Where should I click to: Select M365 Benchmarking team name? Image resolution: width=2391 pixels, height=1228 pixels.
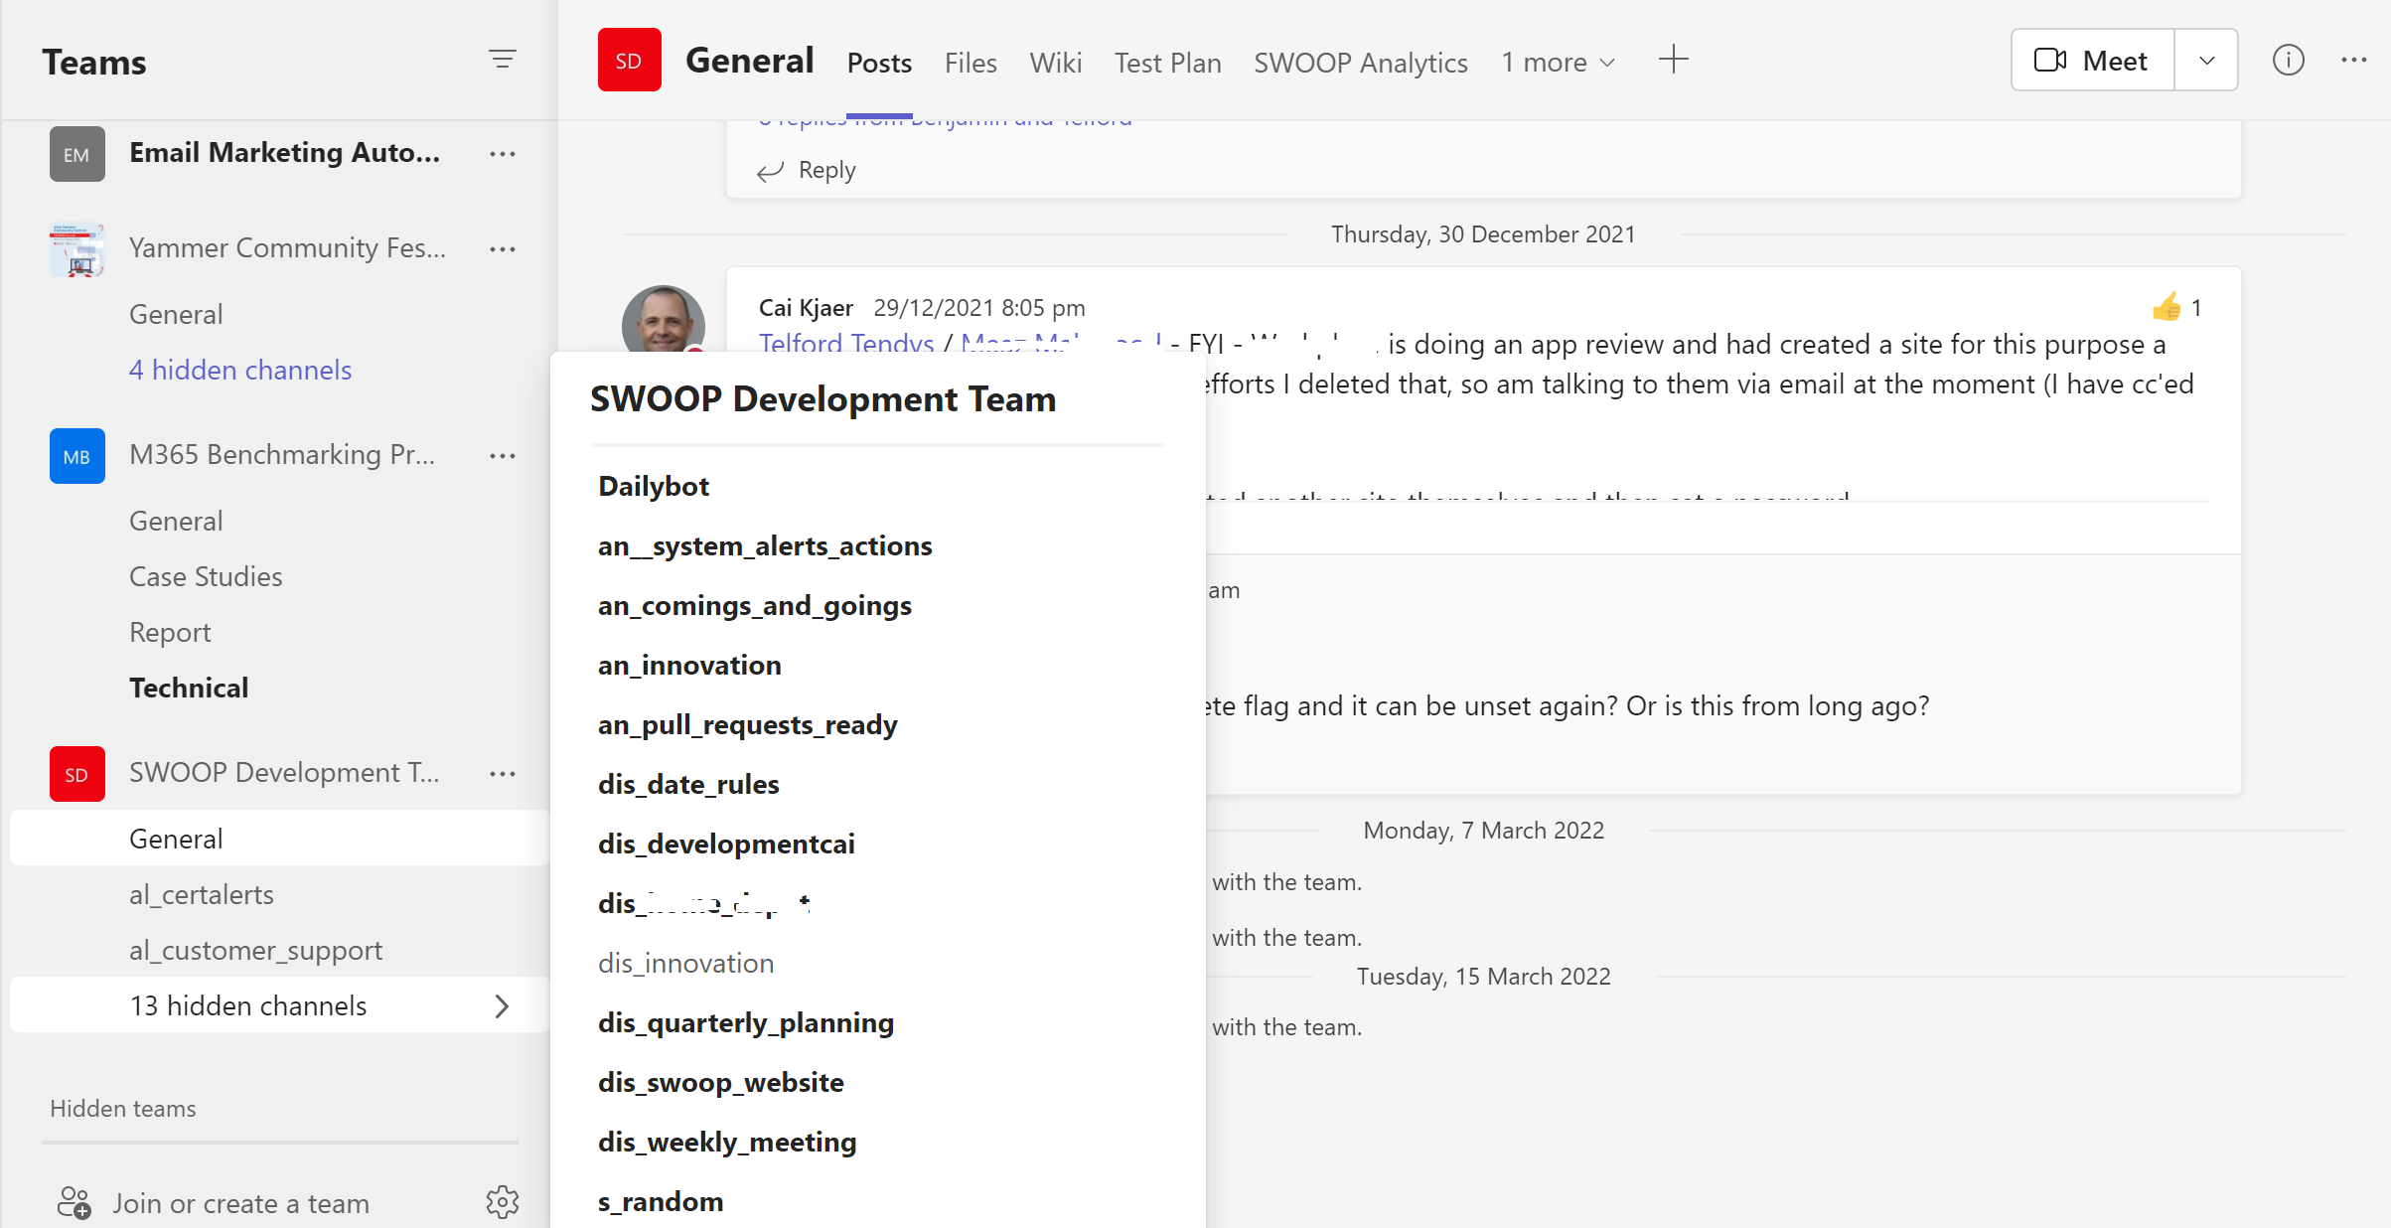282,454
